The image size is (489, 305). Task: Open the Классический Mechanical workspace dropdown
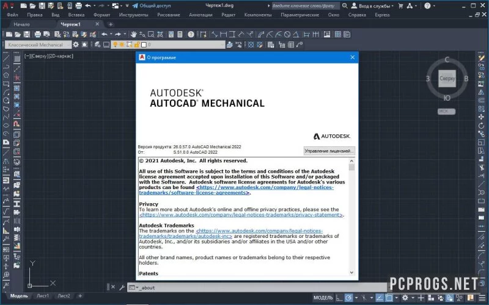click(x=38, y=45)
